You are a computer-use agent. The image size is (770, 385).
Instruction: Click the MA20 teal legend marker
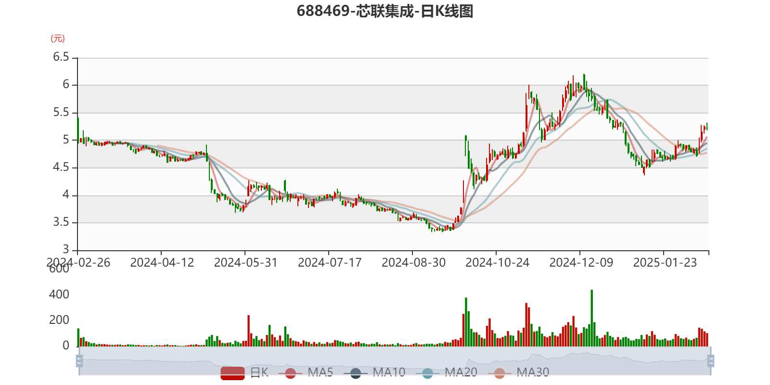click(x=427, y=373)
